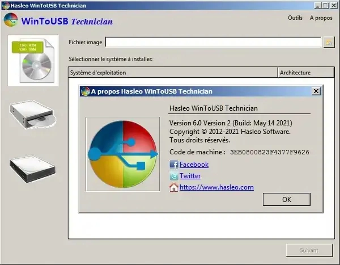Click the Twitter bird icon
Image resolution: width=340 pixels, height=265 pixels.
tap(174, 176)
